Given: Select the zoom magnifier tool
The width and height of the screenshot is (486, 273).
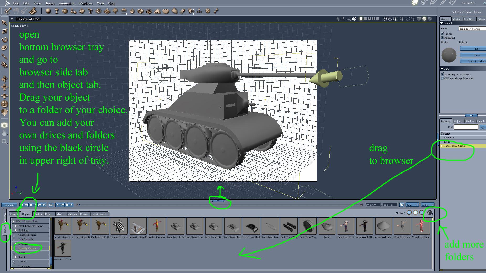Looking at the screenshot, I should (4, 142).
